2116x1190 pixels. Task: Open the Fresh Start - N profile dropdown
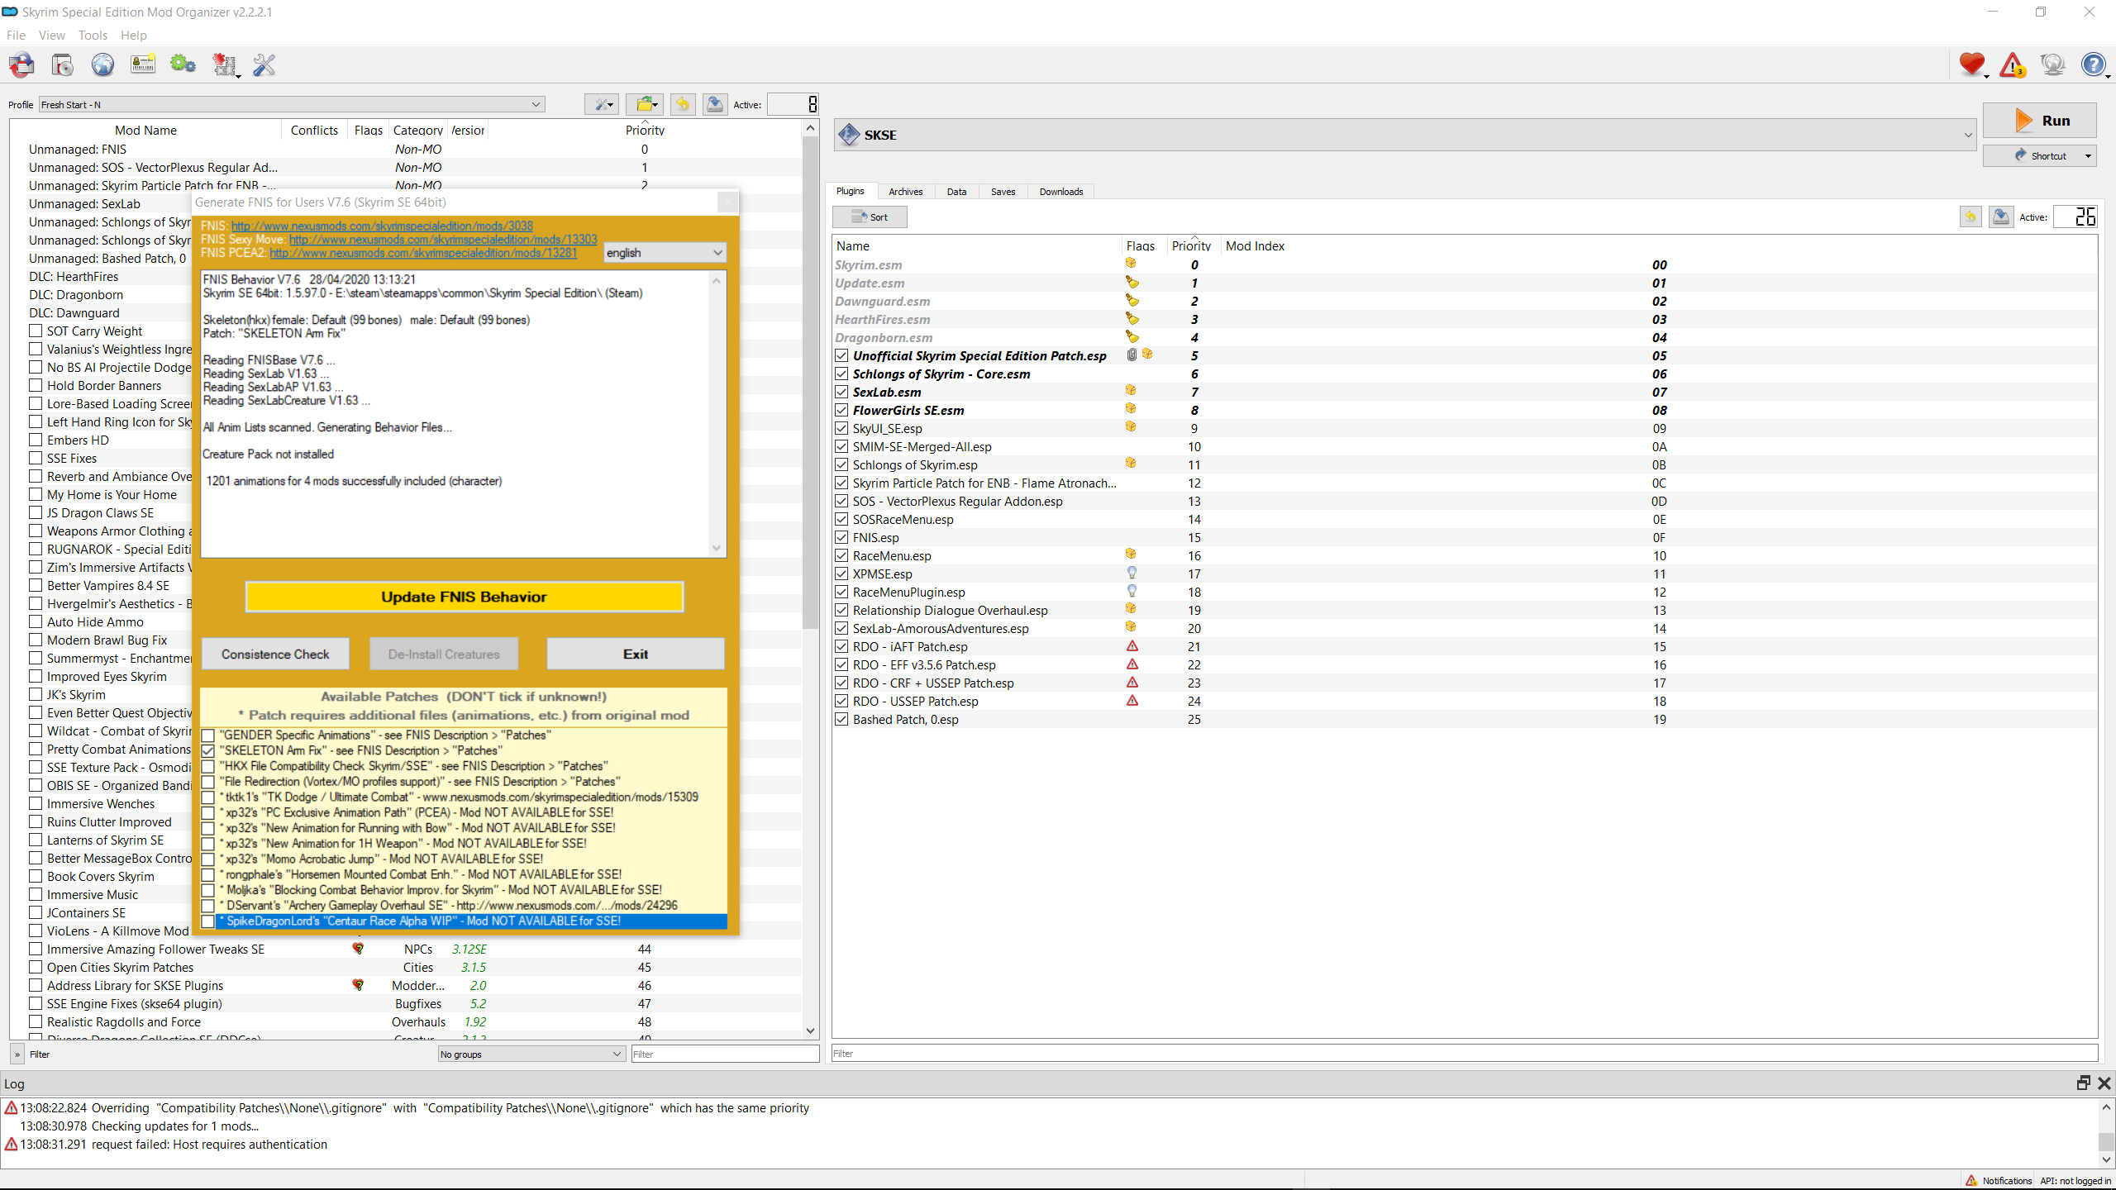[x=291, y=105]
